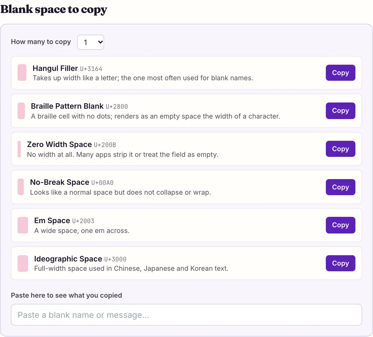Copy the Ideographic Space character
Screen dimensions: 373x337
tap(340, 263)
